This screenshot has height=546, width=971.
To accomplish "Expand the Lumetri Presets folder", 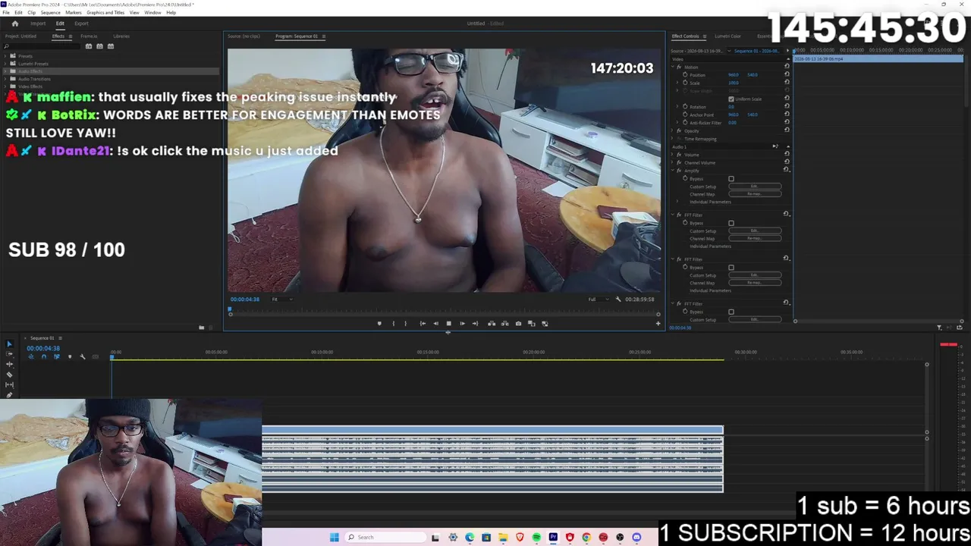I will pos(5,64).
